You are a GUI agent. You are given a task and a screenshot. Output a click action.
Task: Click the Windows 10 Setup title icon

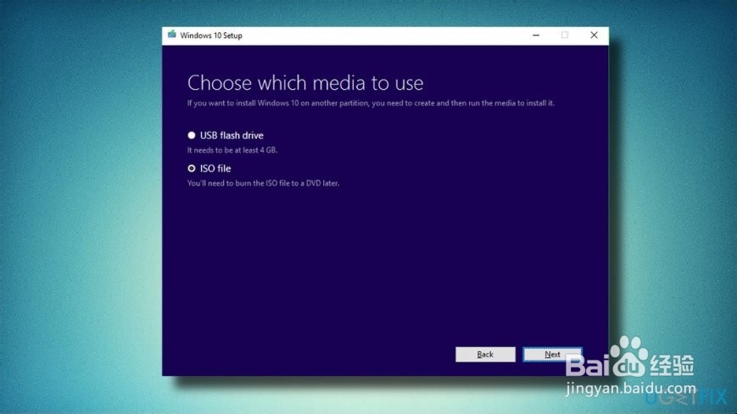(x=172, y=35)
